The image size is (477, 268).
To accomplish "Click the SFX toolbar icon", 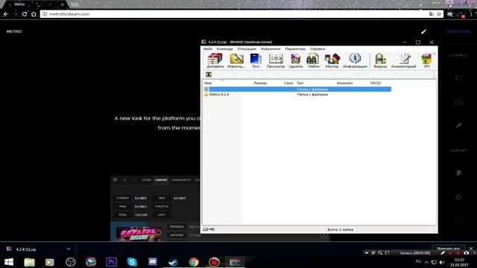I will coord(427,60).
